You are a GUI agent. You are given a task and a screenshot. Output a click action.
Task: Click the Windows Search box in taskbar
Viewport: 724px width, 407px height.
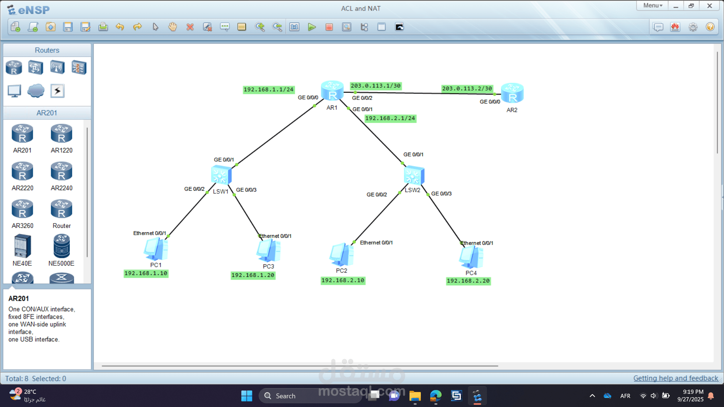(x=310, y=396)
